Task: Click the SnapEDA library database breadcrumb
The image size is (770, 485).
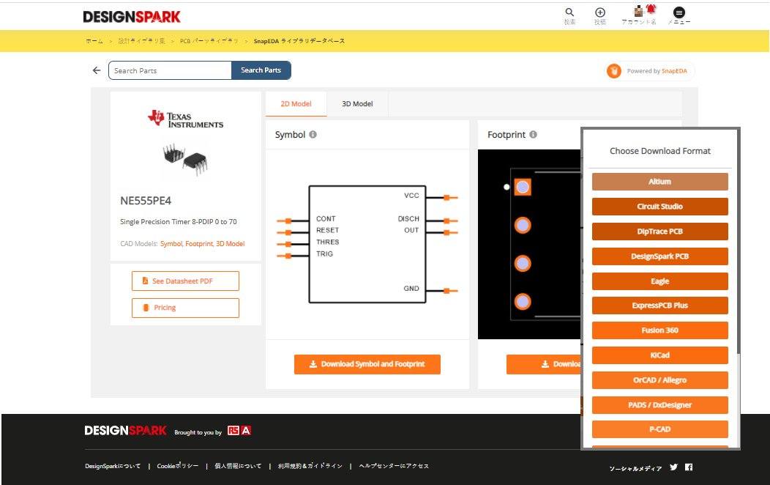Action: [299, 41]
